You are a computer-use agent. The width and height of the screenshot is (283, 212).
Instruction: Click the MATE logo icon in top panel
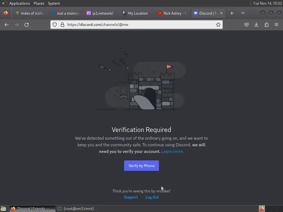(x=4, y=3)
